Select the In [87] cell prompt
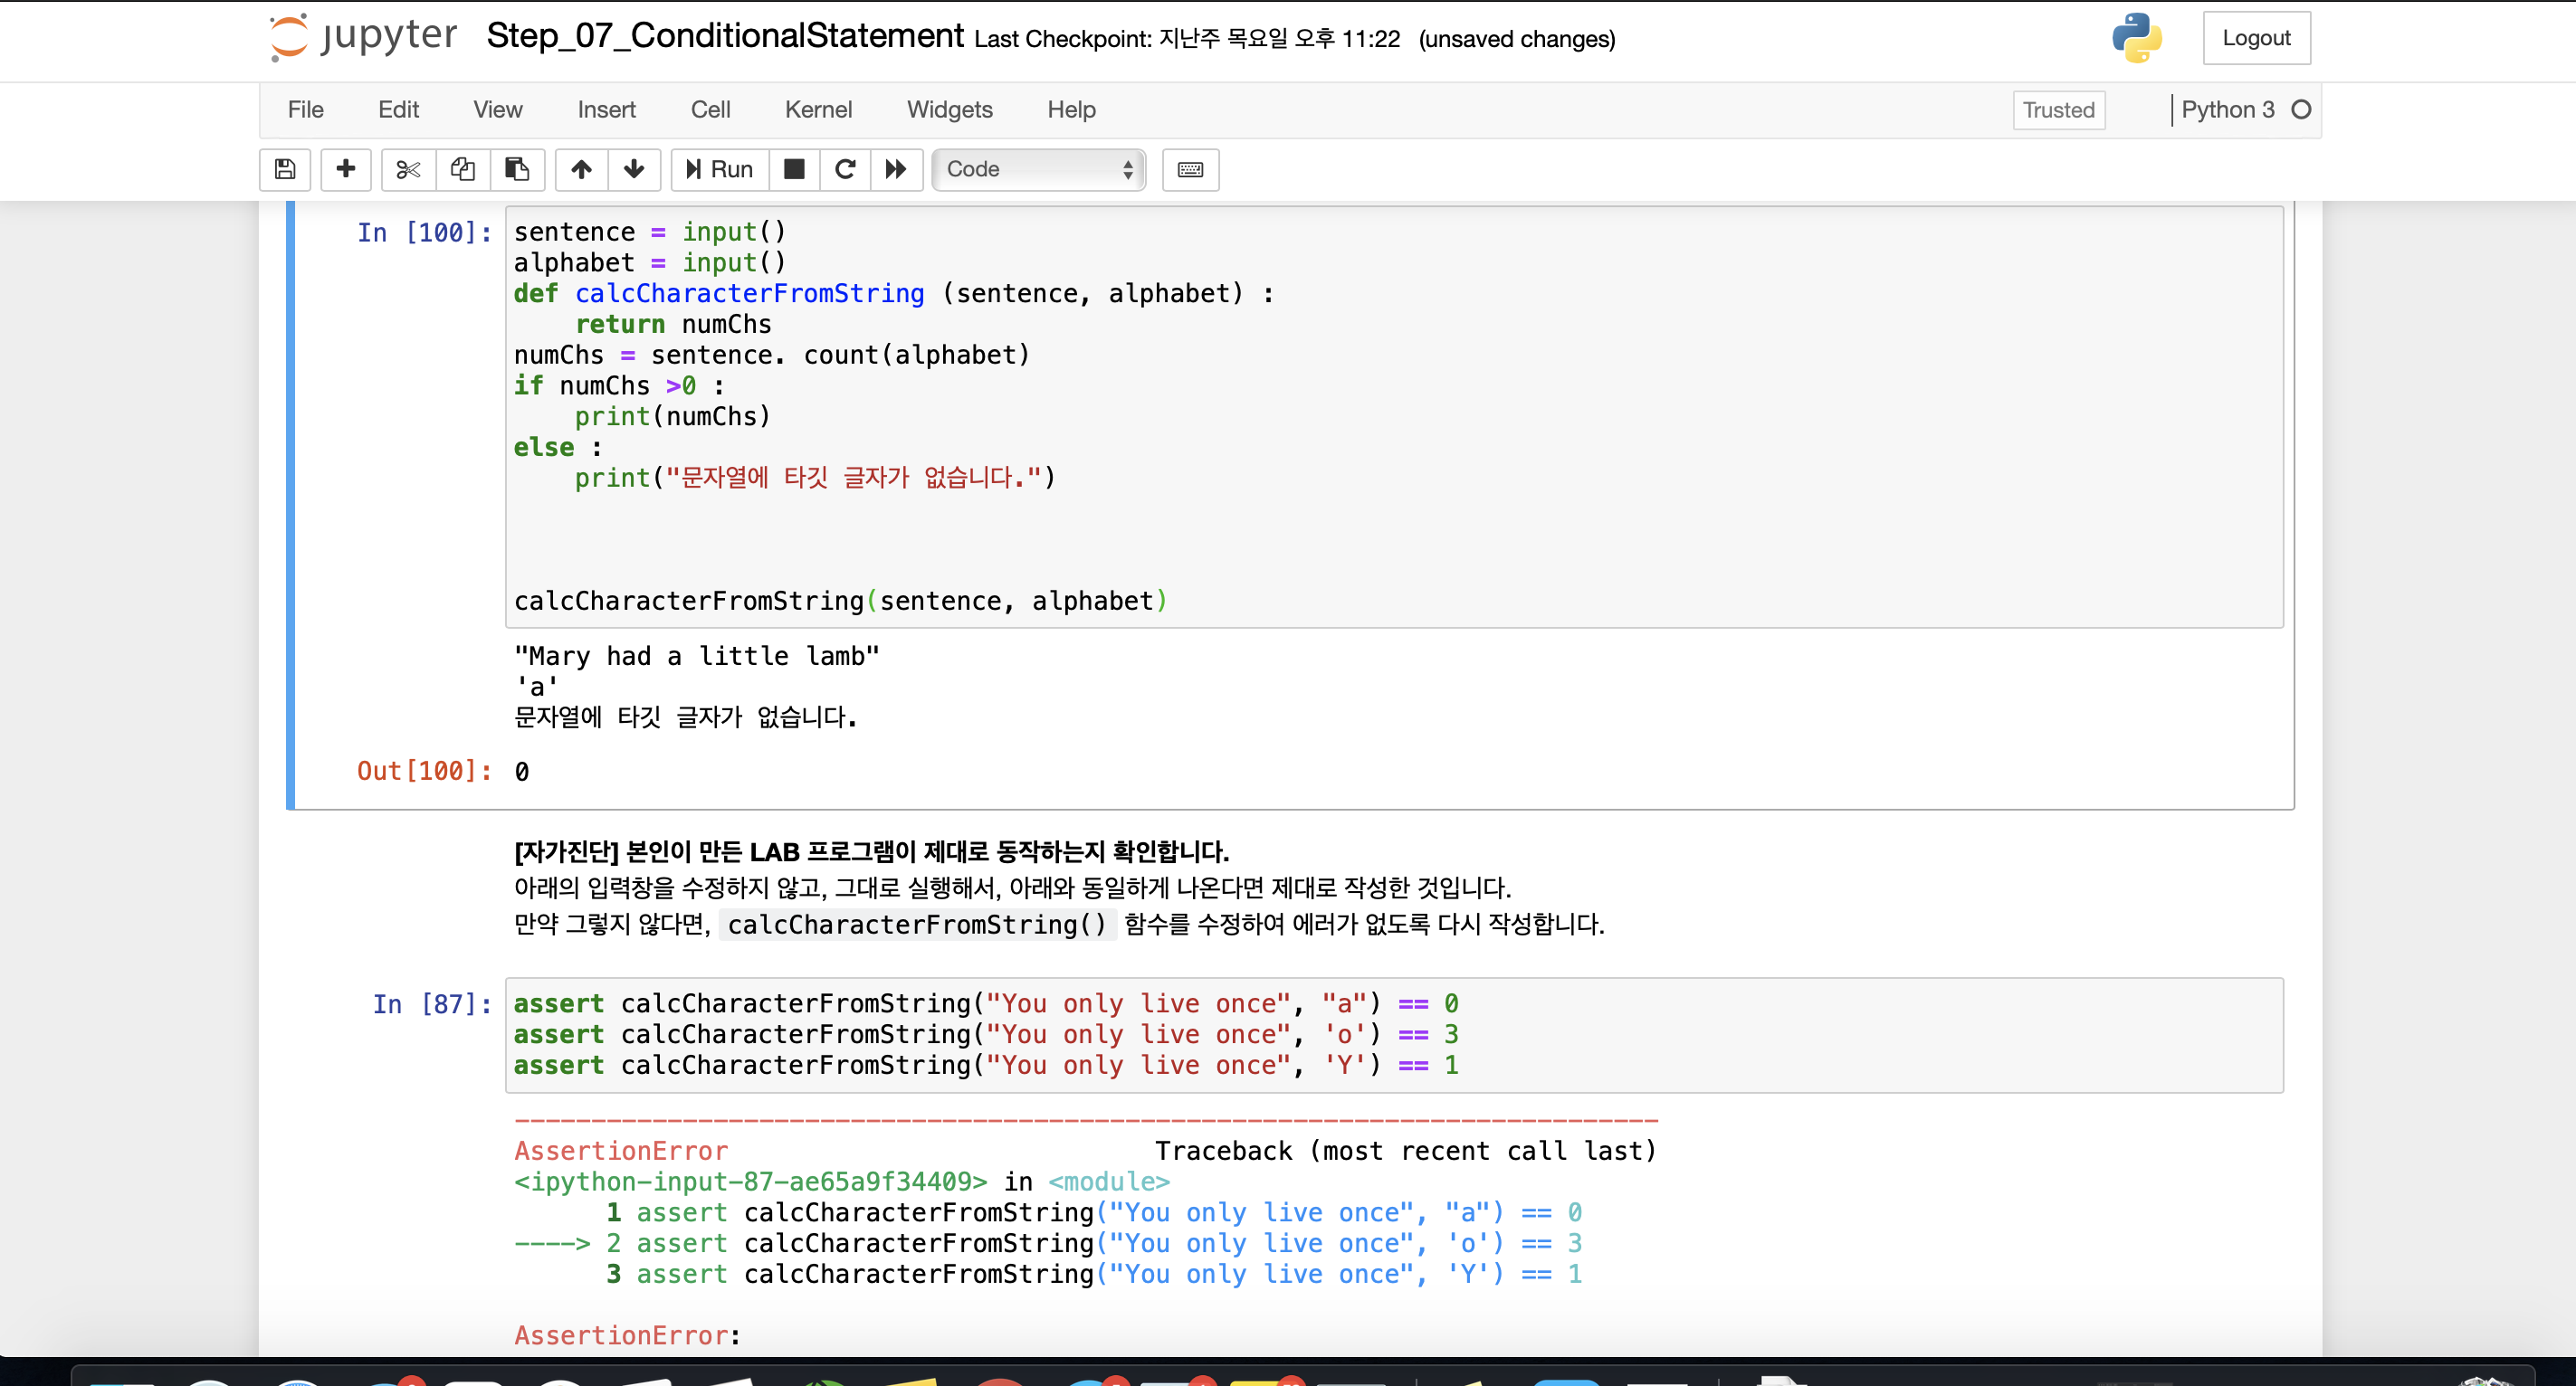This screenshot has width=2576, height=1386. pos(432,1004)
